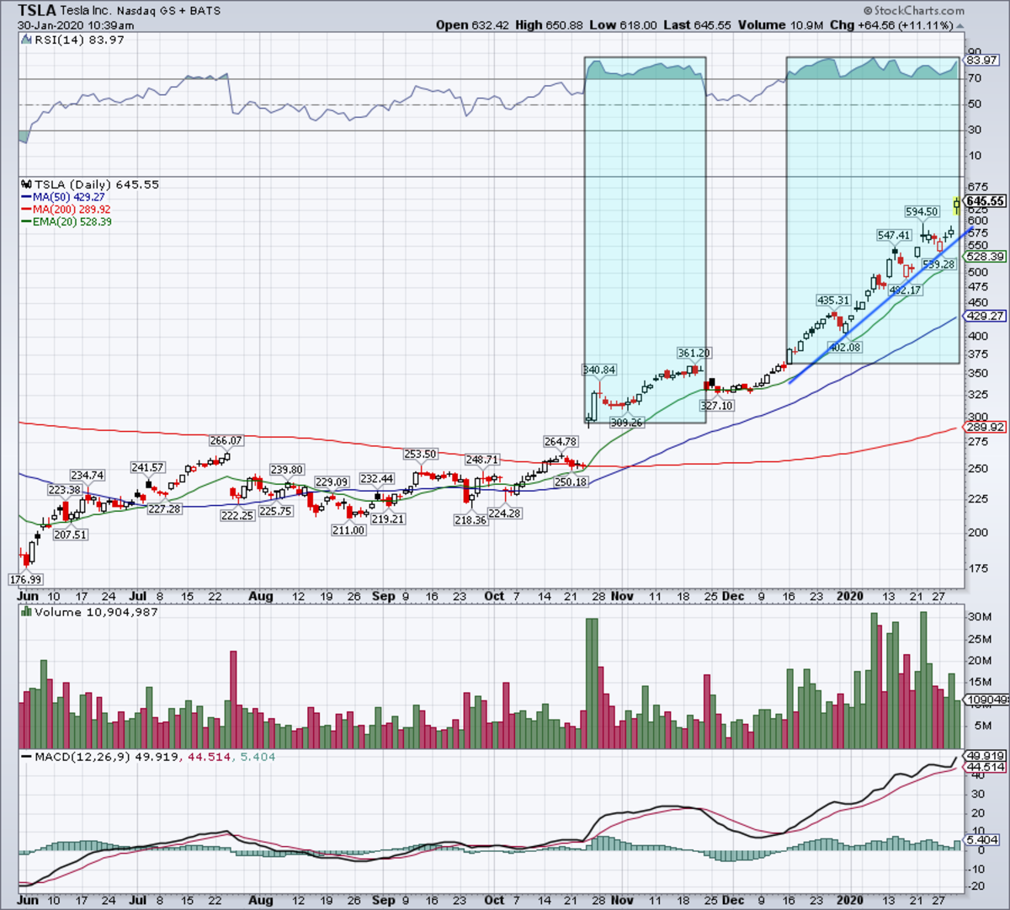Screen dimensions: 1010x910
Task: Click the blue MA(50) legend swatch
Action: [25, 197]
